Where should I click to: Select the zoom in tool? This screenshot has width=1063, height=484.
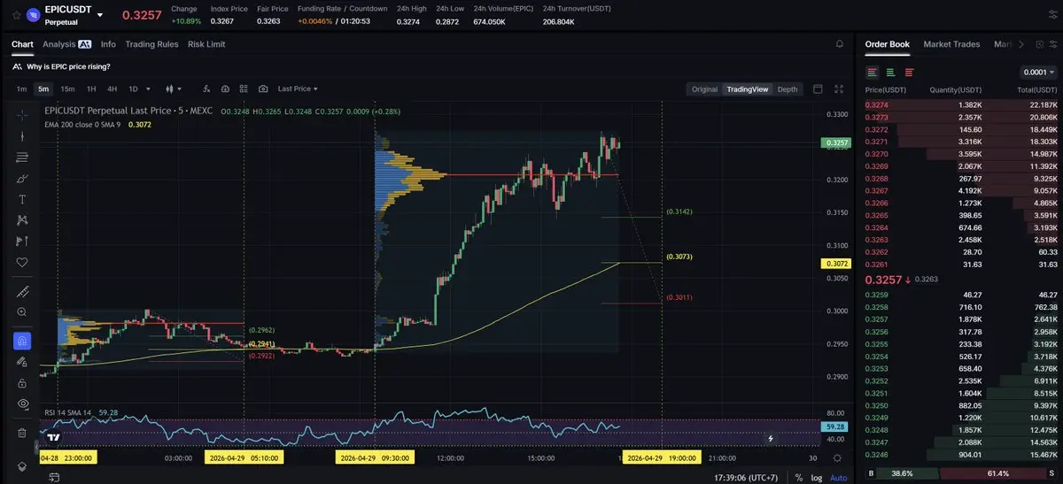[22, 312]
